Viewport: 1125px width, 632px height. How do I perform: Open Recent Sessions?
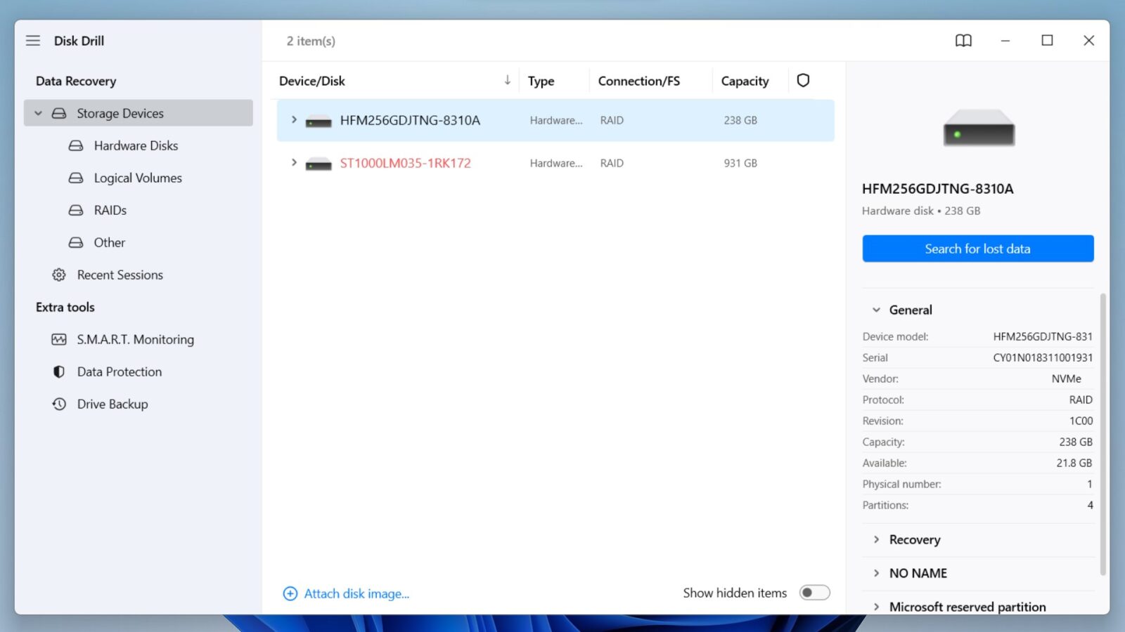point(120,275)
